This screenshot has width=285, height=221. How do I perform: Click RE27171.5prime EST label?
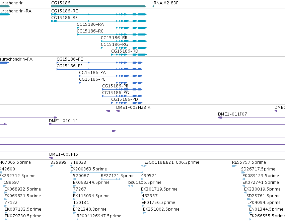coord(118,176)
